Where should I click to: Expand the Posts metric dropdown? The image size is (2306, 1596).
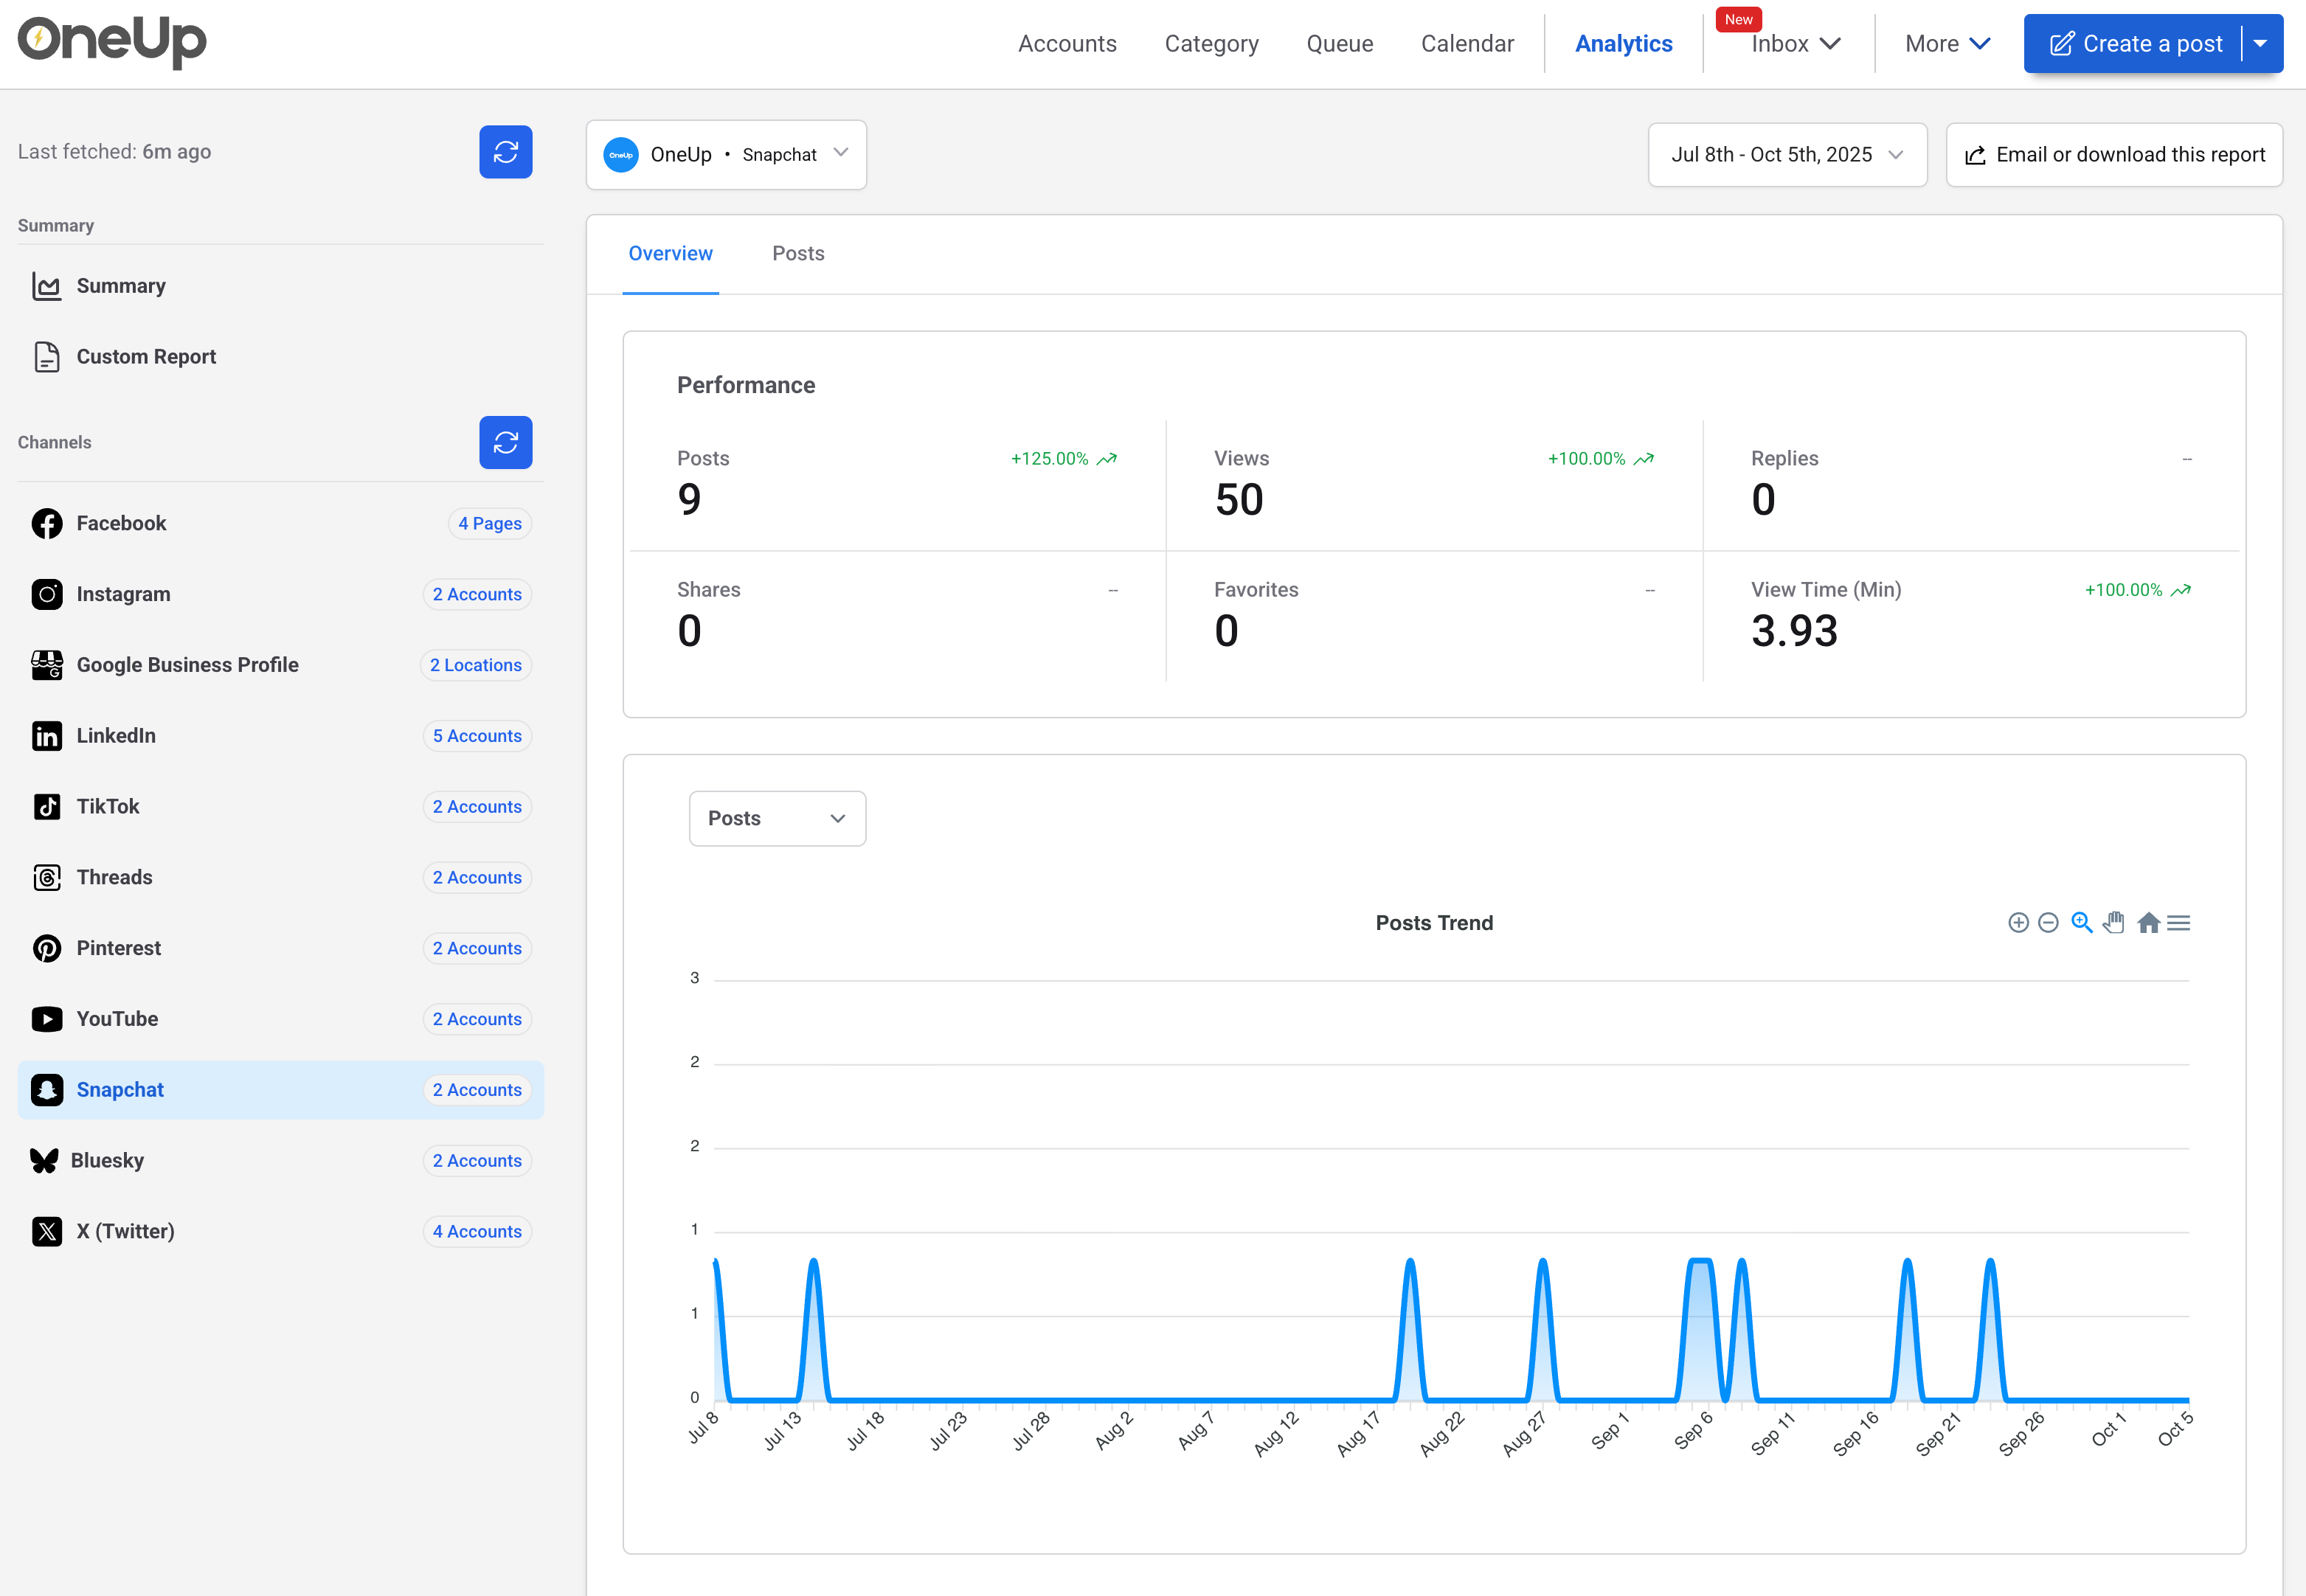tap(777, 819)
